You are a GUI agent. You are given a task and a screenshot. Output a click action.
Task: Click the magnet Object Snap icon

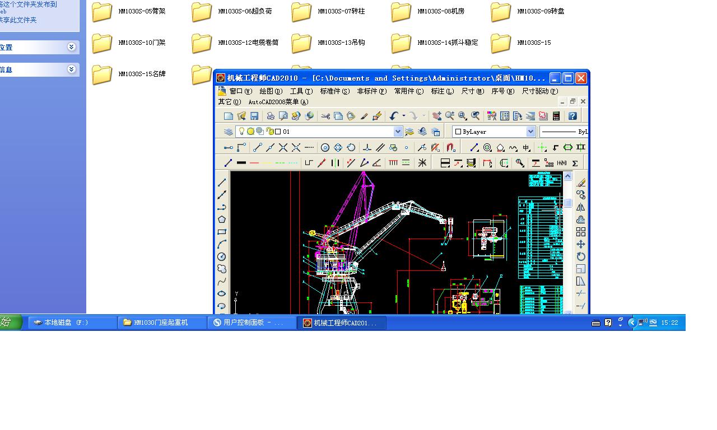(450, 147)
